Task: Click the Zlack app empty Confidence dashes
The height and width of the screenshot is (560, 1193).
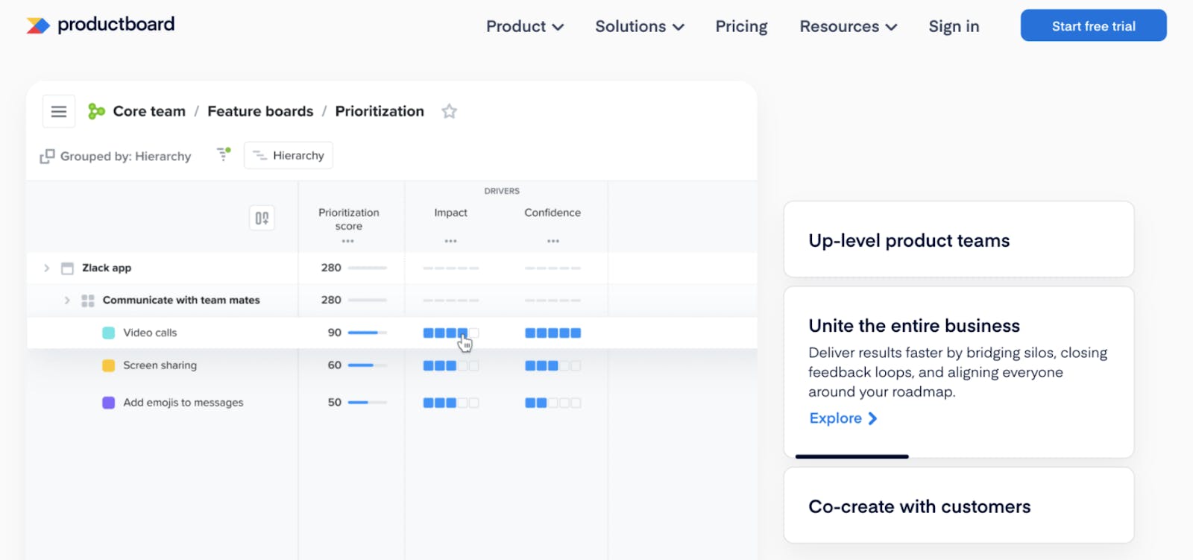Action: click(x=553, y=268)
